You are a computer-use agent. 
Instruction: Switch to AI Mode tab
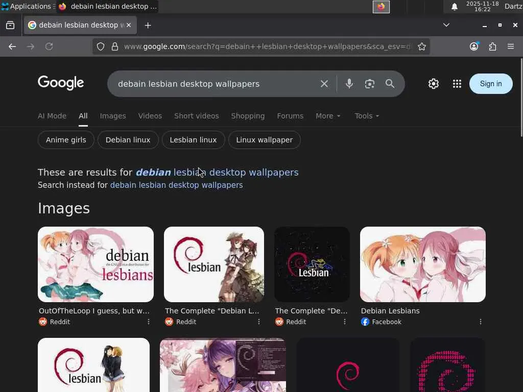tap(52, 116)
